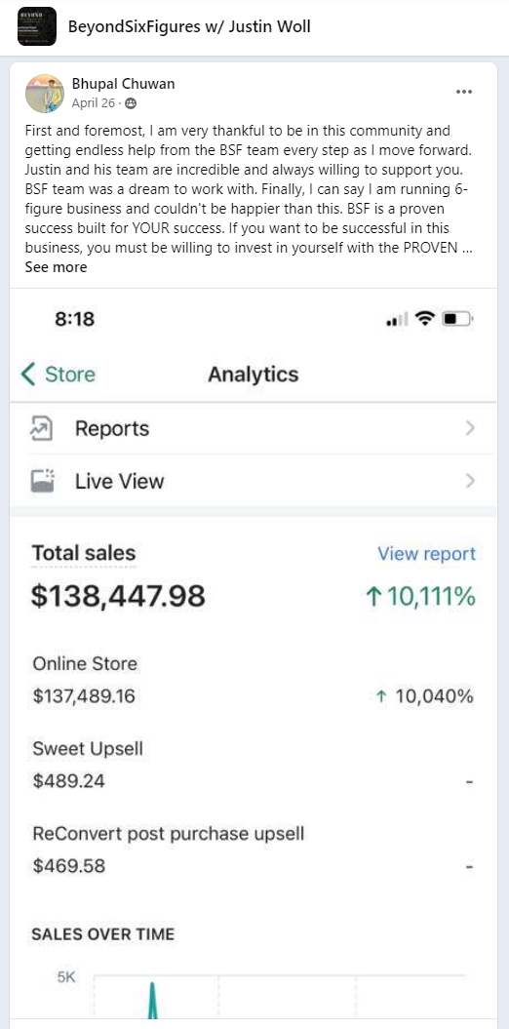Expand the Live View row chevron
Image resolution: width=509 pixels, height=1029 pixels.
470,481
